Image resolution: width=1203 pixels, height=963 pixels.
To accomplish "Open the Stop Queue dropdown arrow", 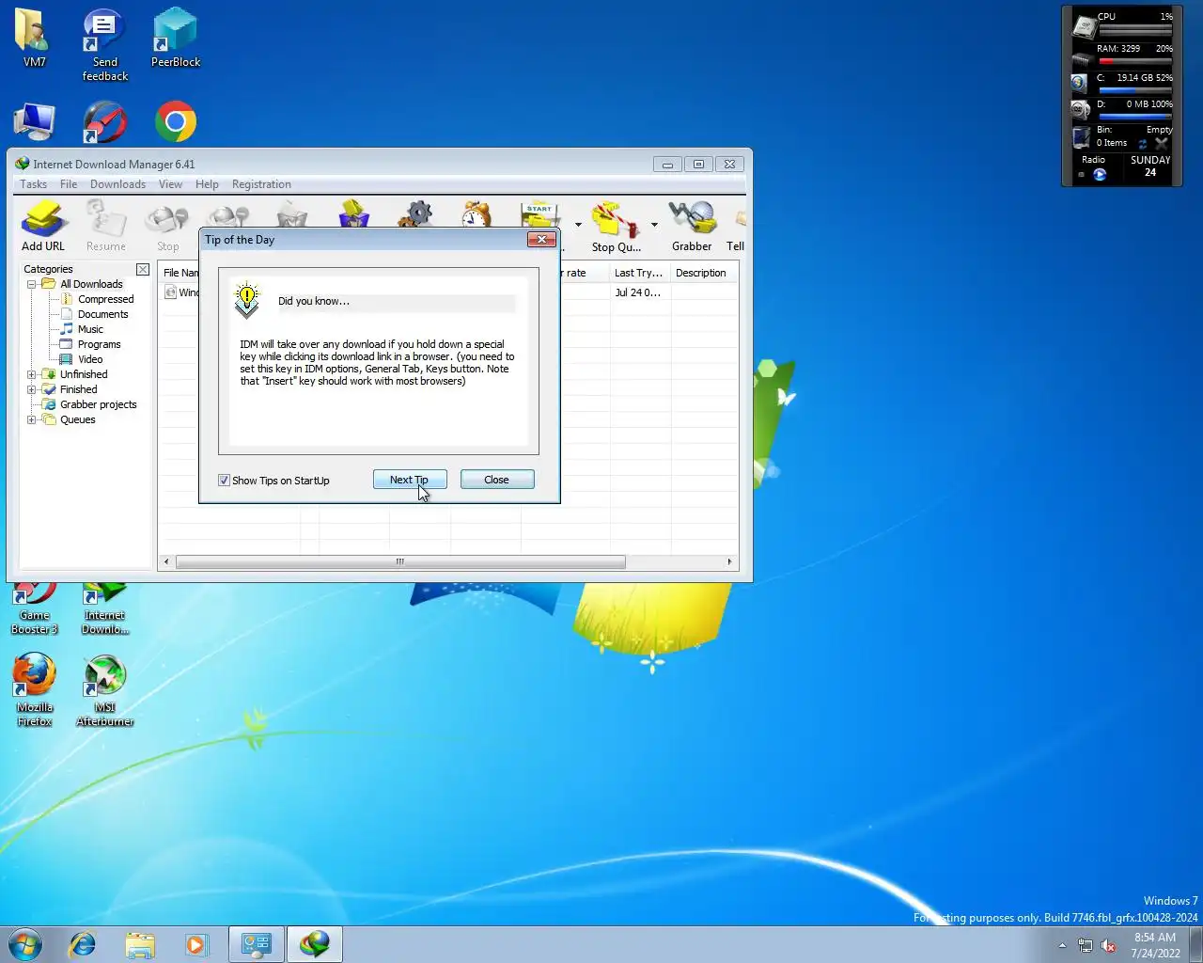I will 654,225.
